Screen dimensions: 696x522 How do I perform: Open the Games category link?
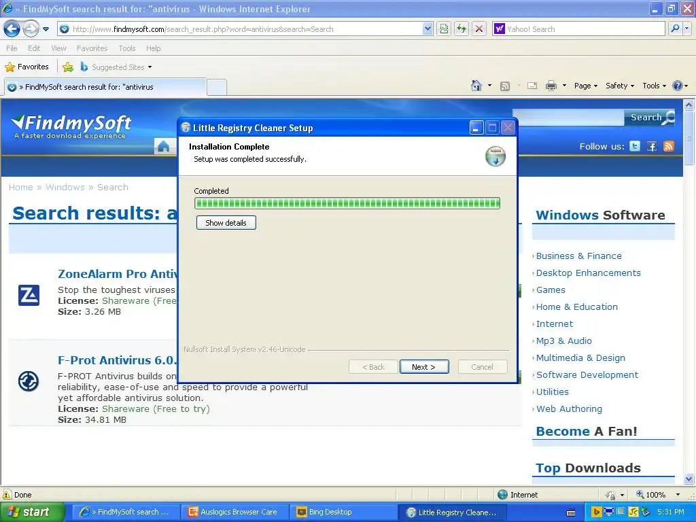click(551, 290)
